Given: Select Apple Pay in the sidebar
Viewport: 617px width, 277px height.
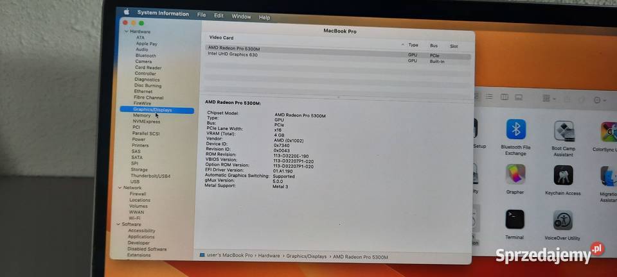Looking at the screenshot, I should coord(147,44).
